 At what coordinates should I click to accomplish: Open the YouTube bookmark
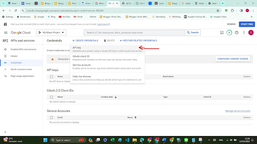[x=64, y=17]
